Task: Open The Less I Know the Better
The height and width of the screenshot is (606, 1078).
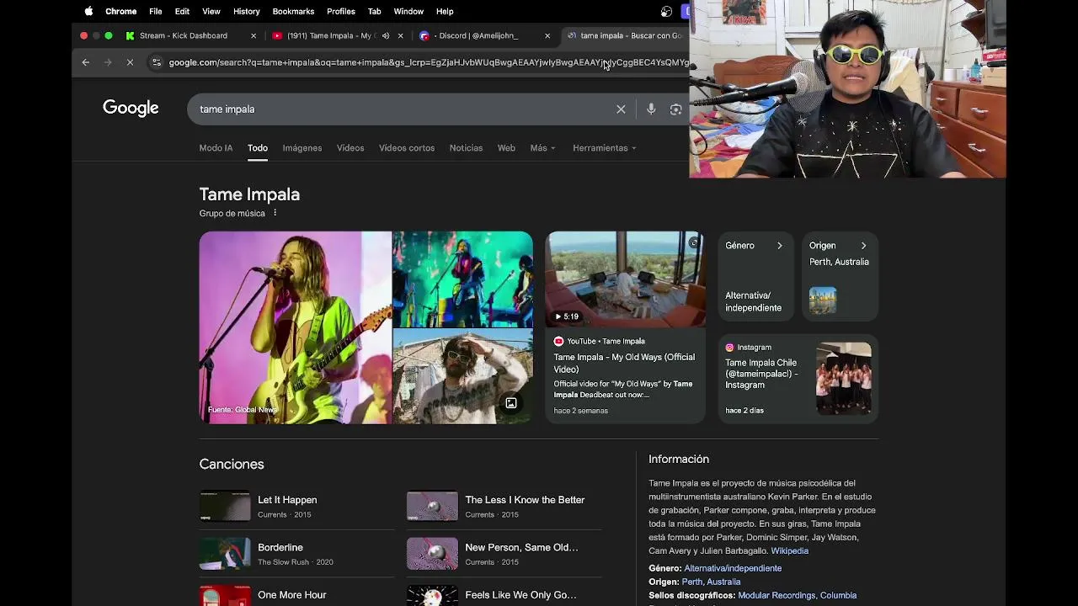Action: (525, 500)
